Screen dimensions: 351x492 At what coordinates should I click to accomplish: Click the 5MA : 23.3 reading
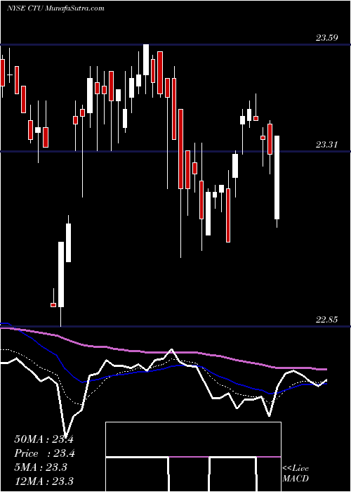[41, 467]
